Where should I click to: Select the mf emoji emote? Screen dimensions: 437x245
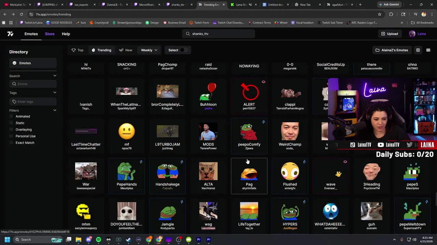tap(127, 136)
